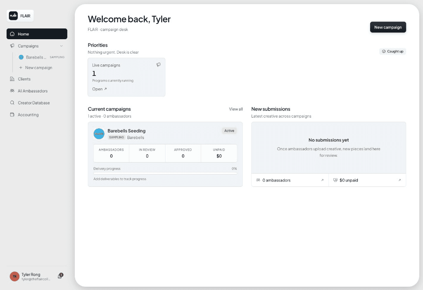Click the SAMPLING tag on the campaign card
Image resolution: width=423 pixels, height=290 pixels.
(x=116, y=137)
